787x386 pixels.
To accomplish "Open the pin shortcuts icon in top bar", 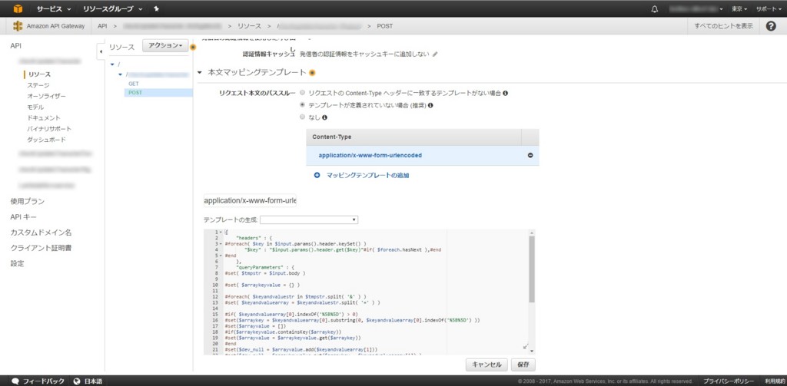I will (157, 9).
